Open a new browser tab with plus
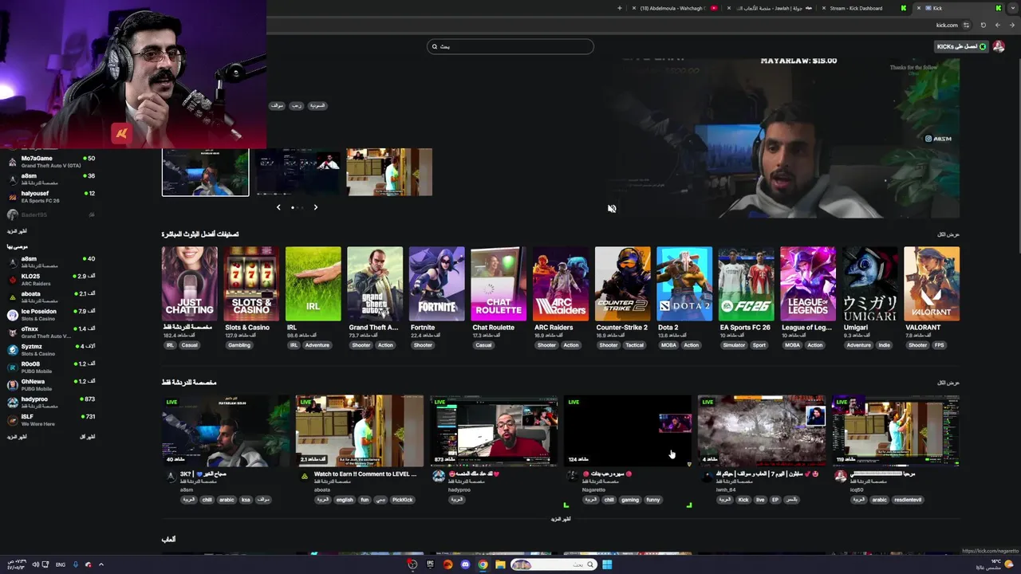 tap(620, 8)
